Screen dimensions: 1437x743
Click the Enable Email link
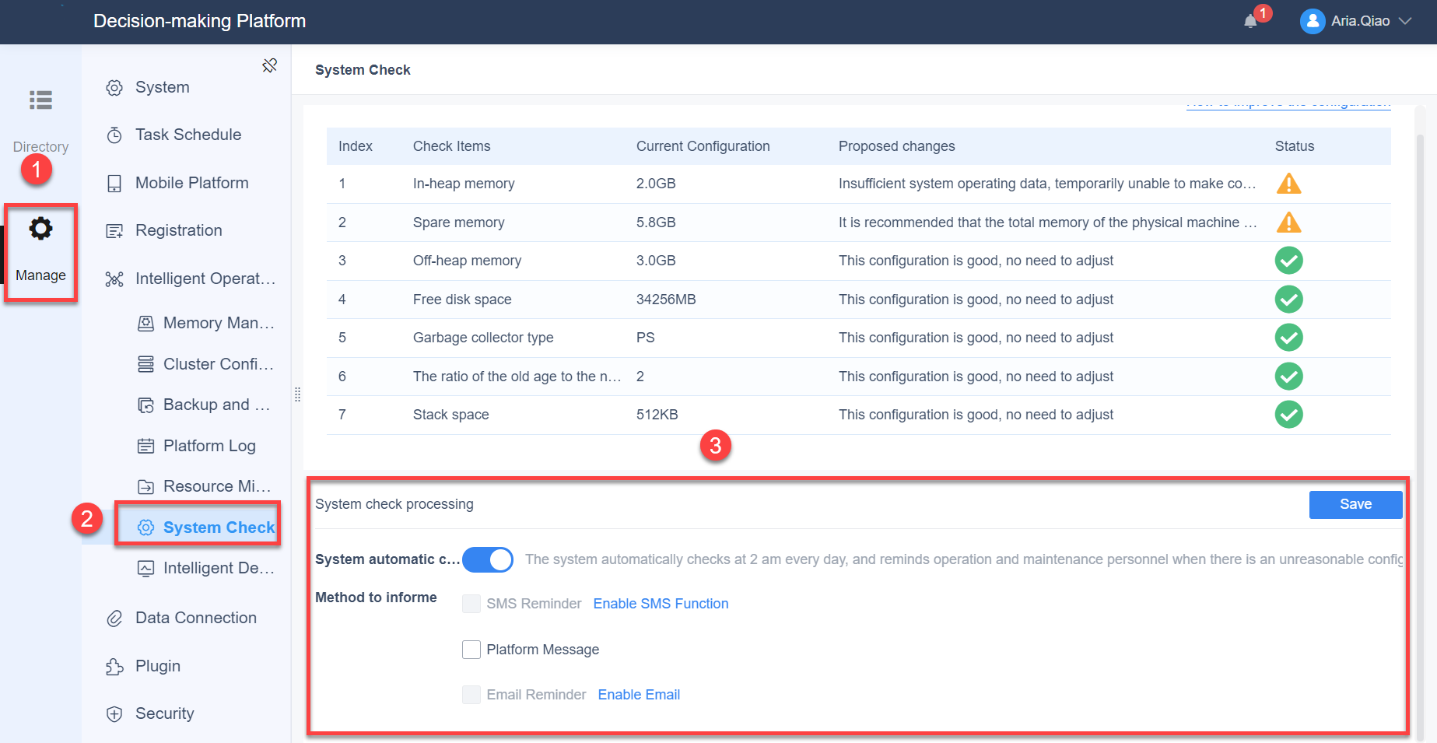click(638, 694)
